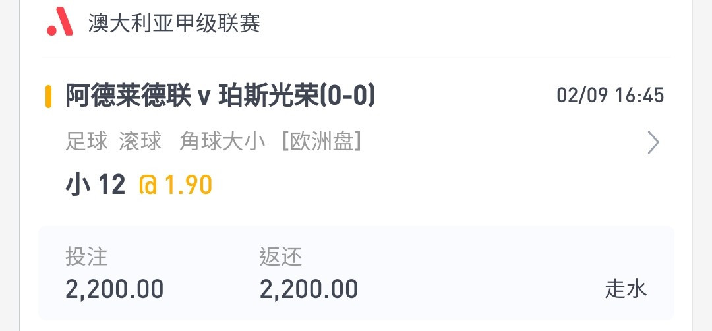Click the stake amount 2,200.00 under 投注
The image size is (712, 331).
[x=115, y=289]
